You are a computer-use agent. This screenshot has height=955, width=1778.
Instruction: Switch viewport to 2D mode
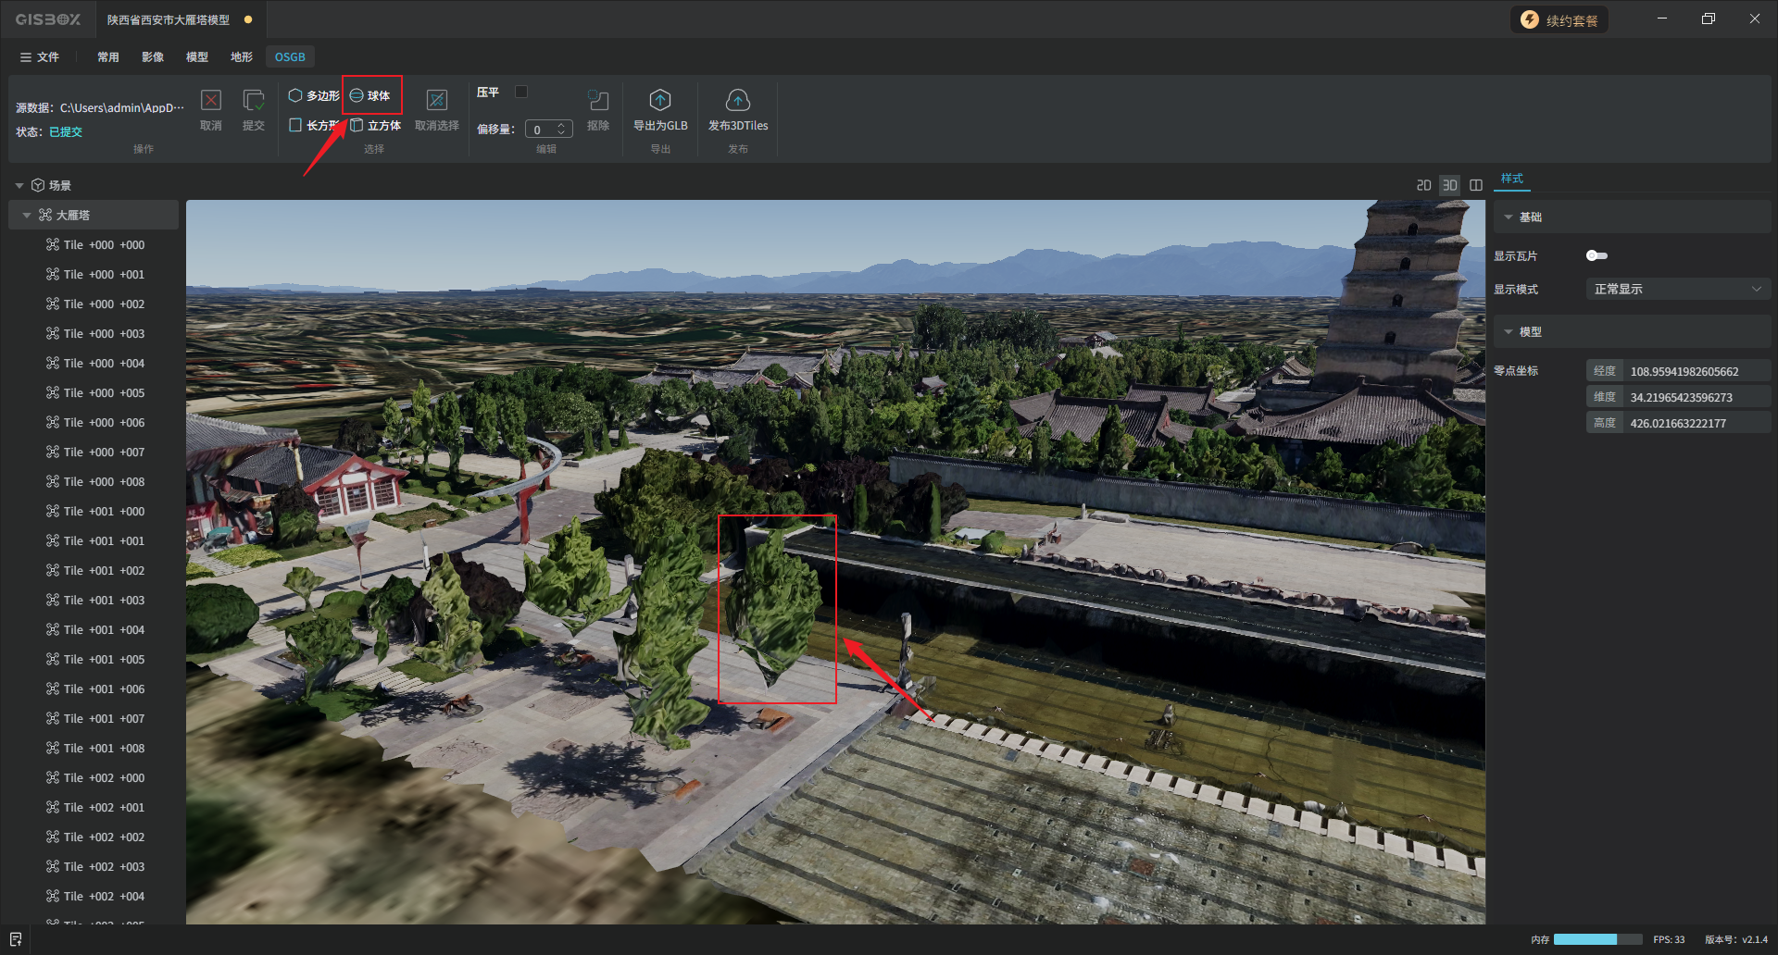(1423, 185)
